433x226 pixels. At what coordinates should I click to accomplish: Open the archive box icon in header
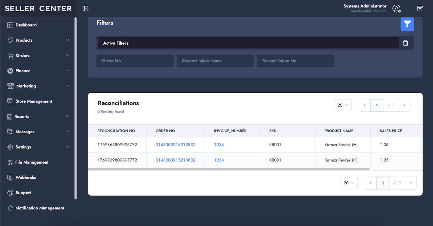(x=420, y=9)
